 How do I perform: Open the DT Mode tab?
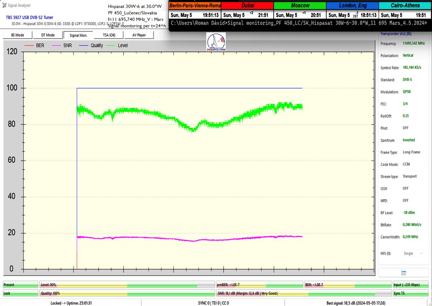(x=48, y=35)
